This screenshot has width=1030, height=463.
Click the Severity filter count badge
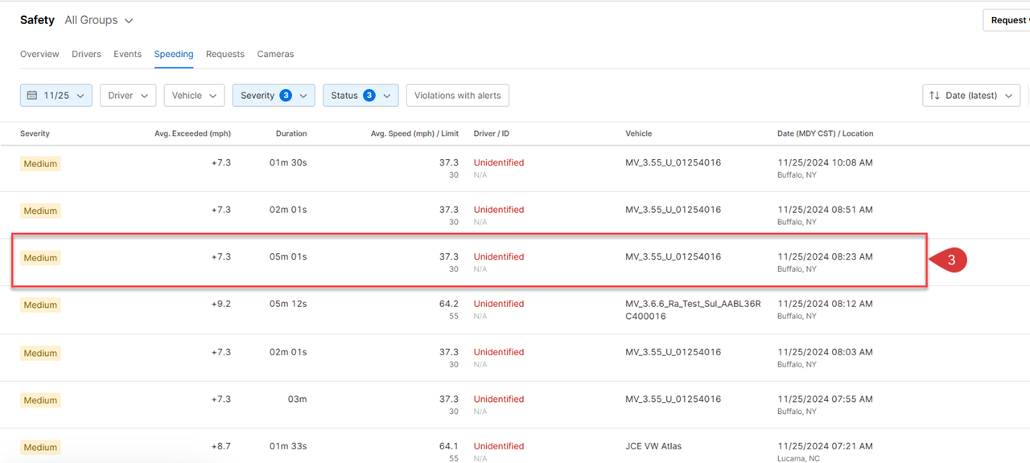tap(286, 96)
